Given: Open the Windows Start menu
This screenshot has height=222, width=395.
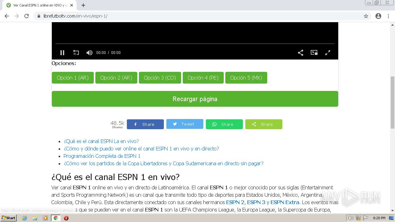Looking at the screenshot, I should (x=9, y=218).
